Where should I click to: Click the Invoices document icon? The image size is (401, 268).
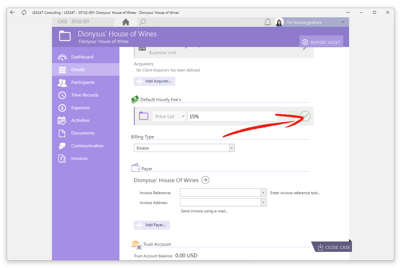coord(62,158)
